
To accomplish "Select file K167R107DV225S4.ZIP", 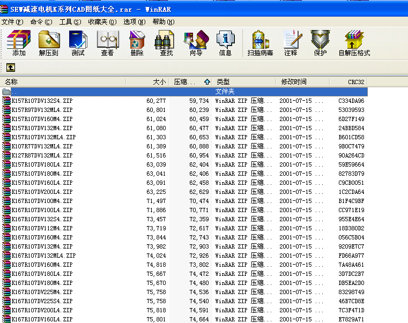I will click(42, 301).
